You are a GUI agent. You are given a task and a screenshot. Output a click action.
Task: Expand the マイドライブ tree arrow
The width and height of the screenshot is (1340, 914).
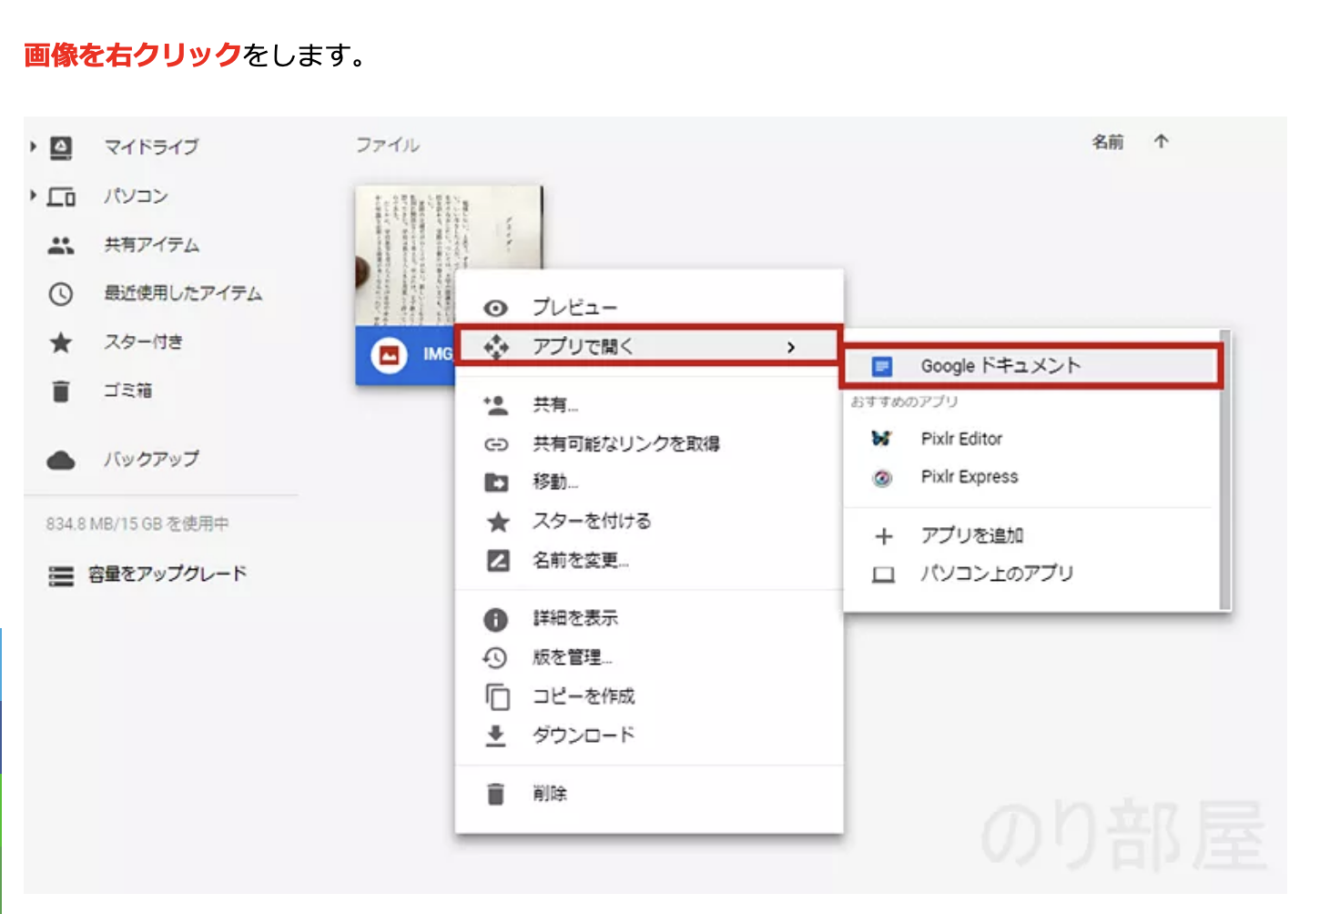coord(34,147)
